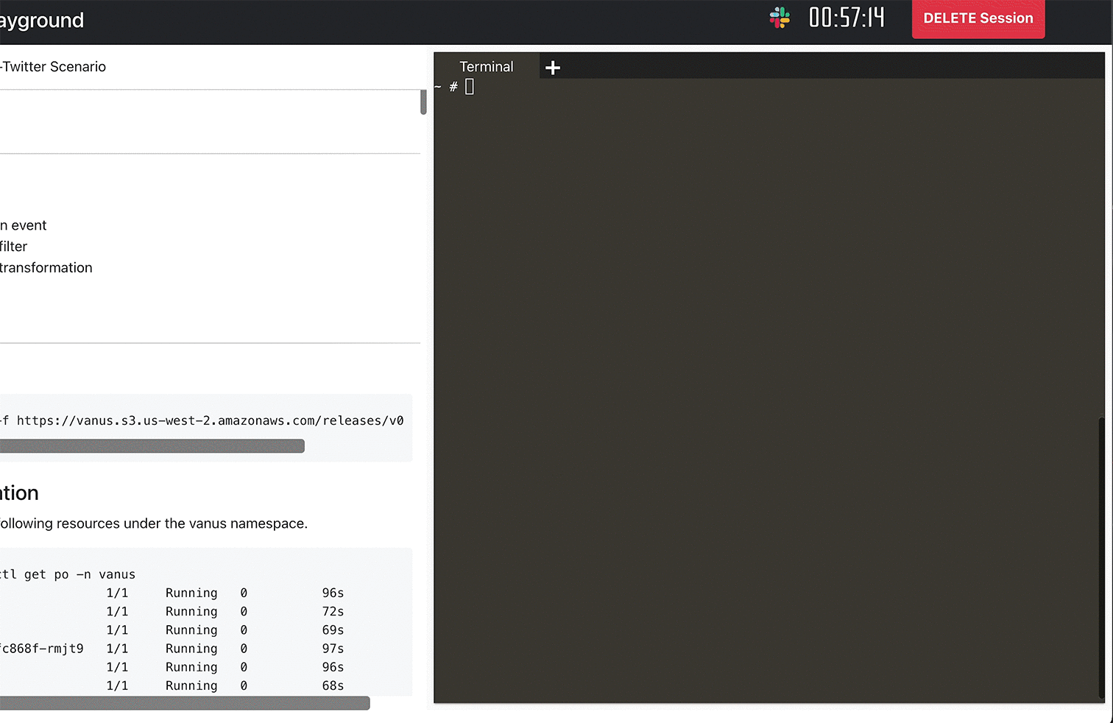Click the 'get po -n vanus' command line
This screenshot has width=1113, height=723.
pos(68,574)
